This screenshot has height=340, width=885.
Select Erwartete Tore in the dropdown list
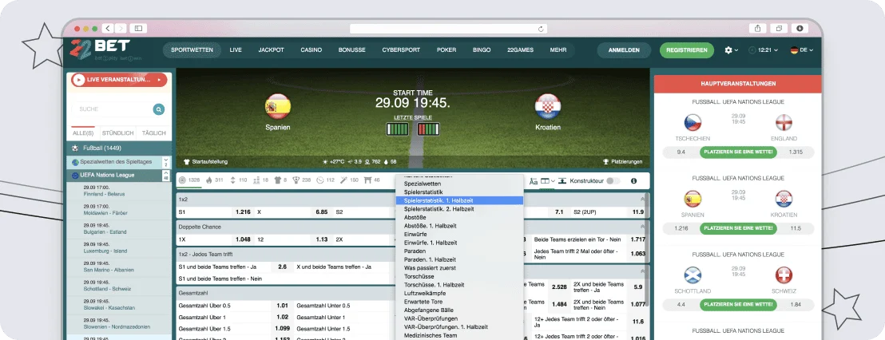coord(459,302)
